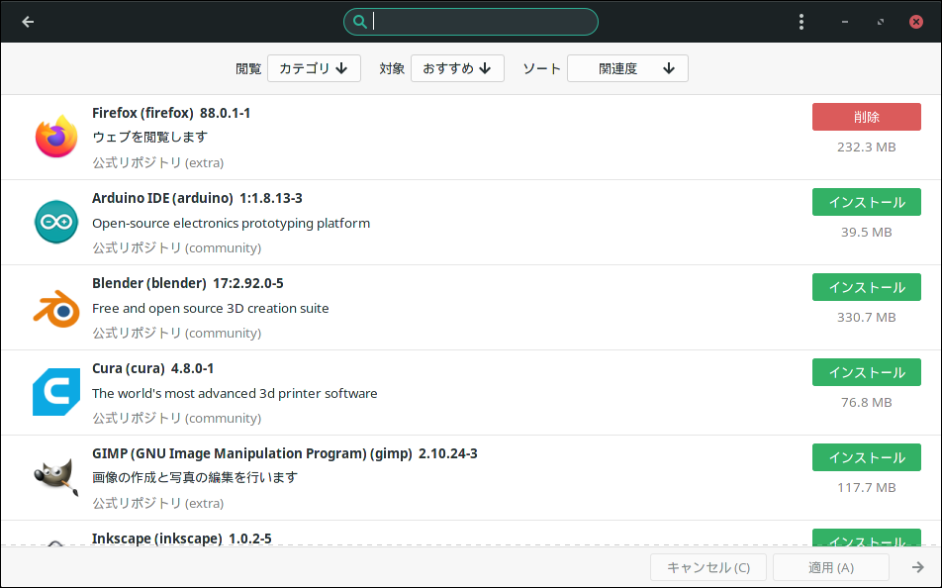
Task: Focus the package search field
Action: coord(470,22)
